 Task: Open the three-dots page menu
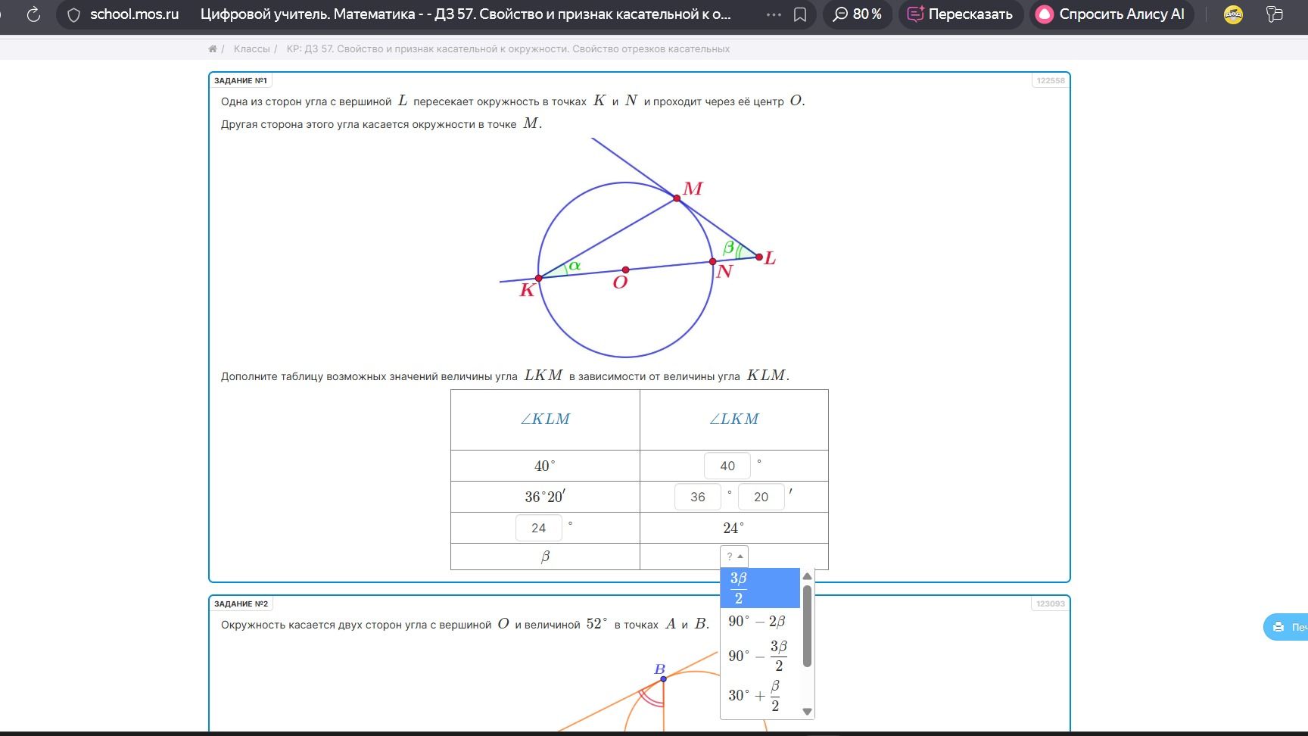(774, 14)
